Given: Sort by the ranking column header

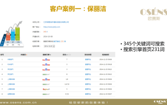Looking at the screenshot, I should coord(65,55).
